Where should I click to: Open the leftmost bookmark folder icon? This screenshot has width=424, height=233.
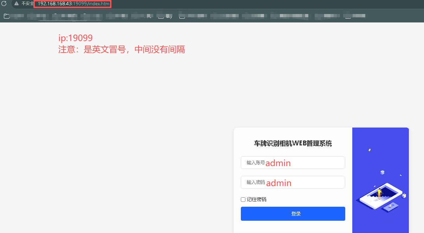[6, 16]
